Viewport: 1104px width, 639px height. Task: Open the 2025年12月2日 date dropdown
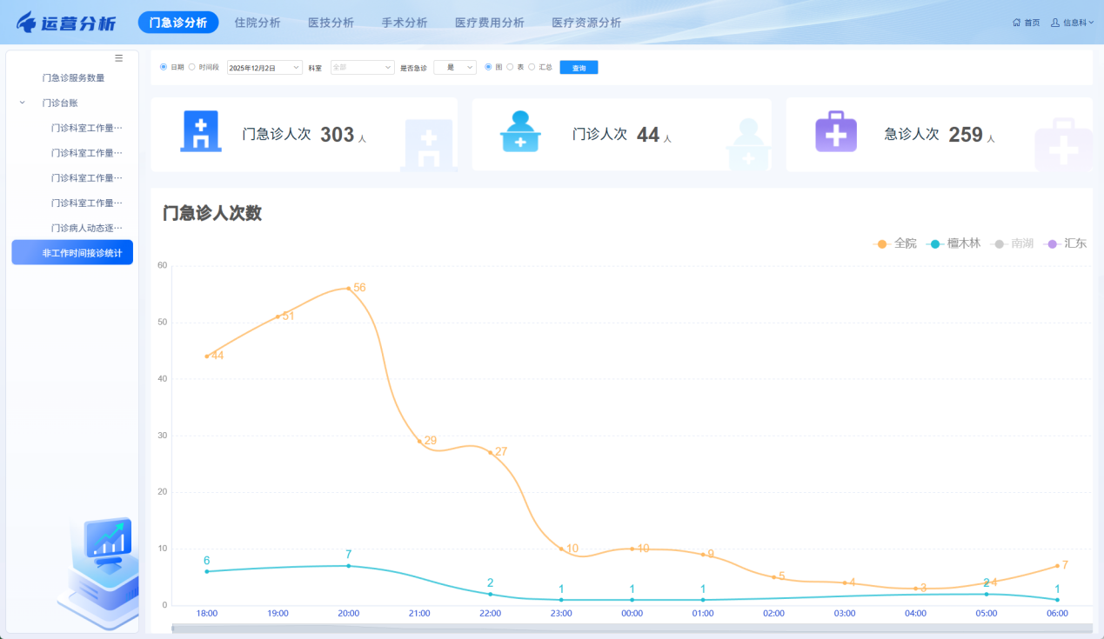pyautogui.click(x=264, y=68)
